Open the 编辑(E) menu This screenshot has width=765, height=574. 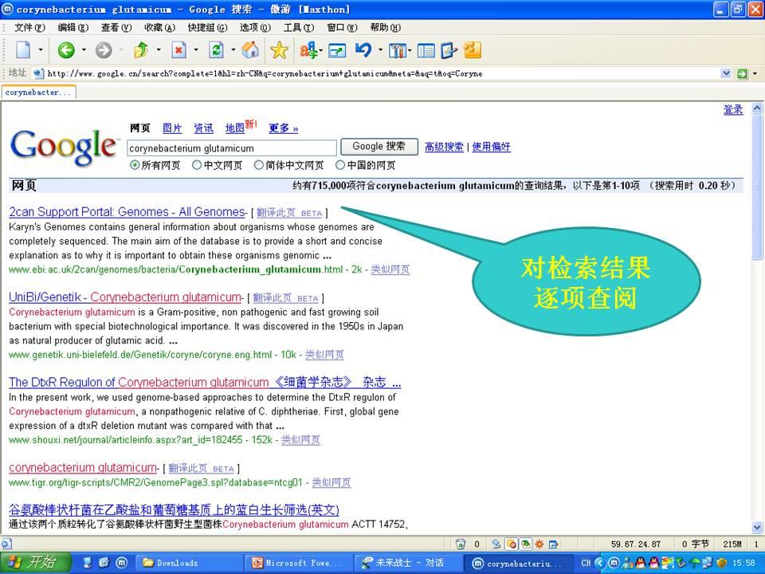(x=73, y=27)
